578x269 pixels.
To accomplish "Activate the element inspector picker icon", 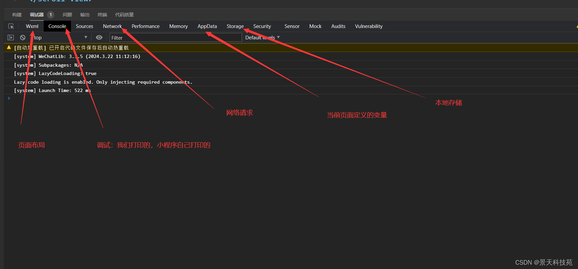I will pos(11,26).
